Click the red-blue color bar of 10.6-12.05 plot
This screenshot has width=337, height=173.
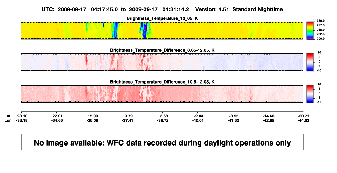pyautogui.click(x=310, y=94)
